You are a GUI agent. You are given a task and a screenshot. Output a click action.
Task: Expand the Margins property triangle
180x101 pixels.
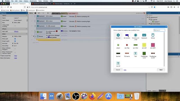click(x=13, y=36)
